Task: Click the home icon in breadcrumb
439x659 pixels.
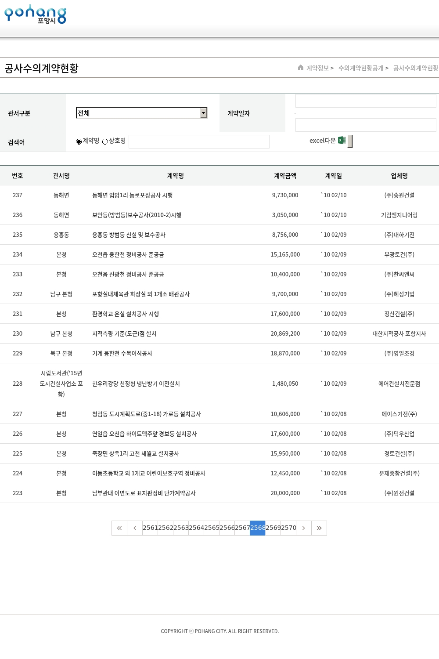Action: click(x=301, y=68)
